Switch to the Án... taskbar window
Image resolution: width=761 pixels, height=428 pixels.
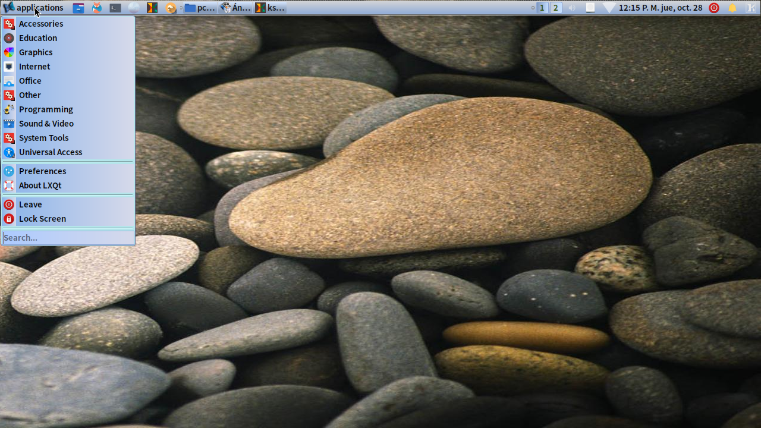(235, 8)
